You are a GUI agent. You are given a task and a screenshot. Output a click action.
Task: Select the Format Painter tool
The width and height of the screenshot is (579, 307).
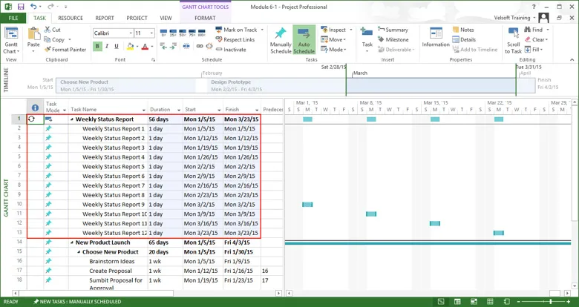(65, 50)
